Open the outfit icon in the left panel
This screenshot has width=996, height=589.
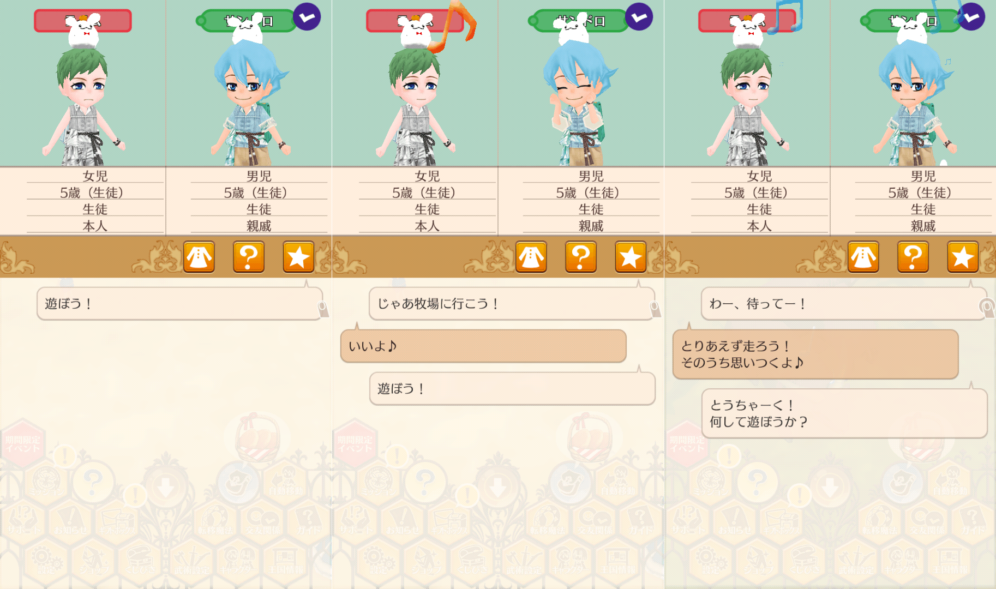199,257
